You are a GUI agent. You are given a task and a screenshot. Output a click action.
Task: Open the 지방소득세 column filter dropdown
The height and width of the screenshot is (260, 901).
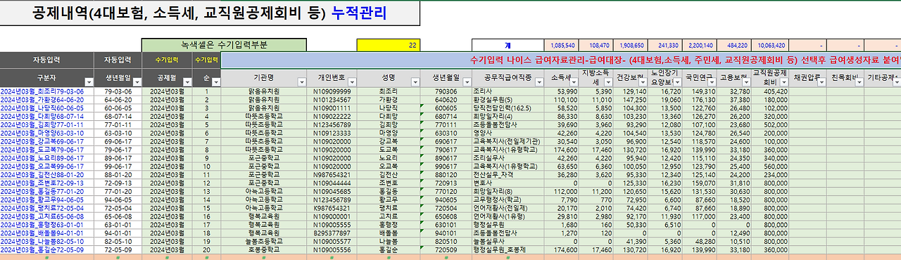[608, 82]
